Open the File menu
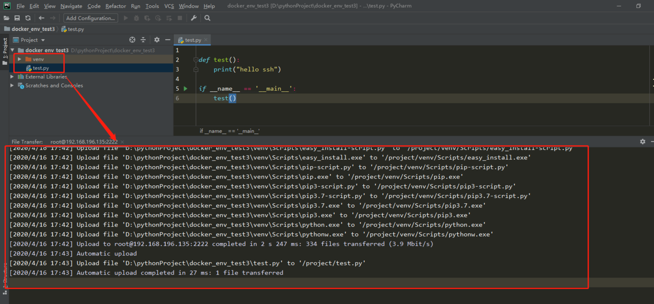The image size is (654, 304). tap(21, 6)
